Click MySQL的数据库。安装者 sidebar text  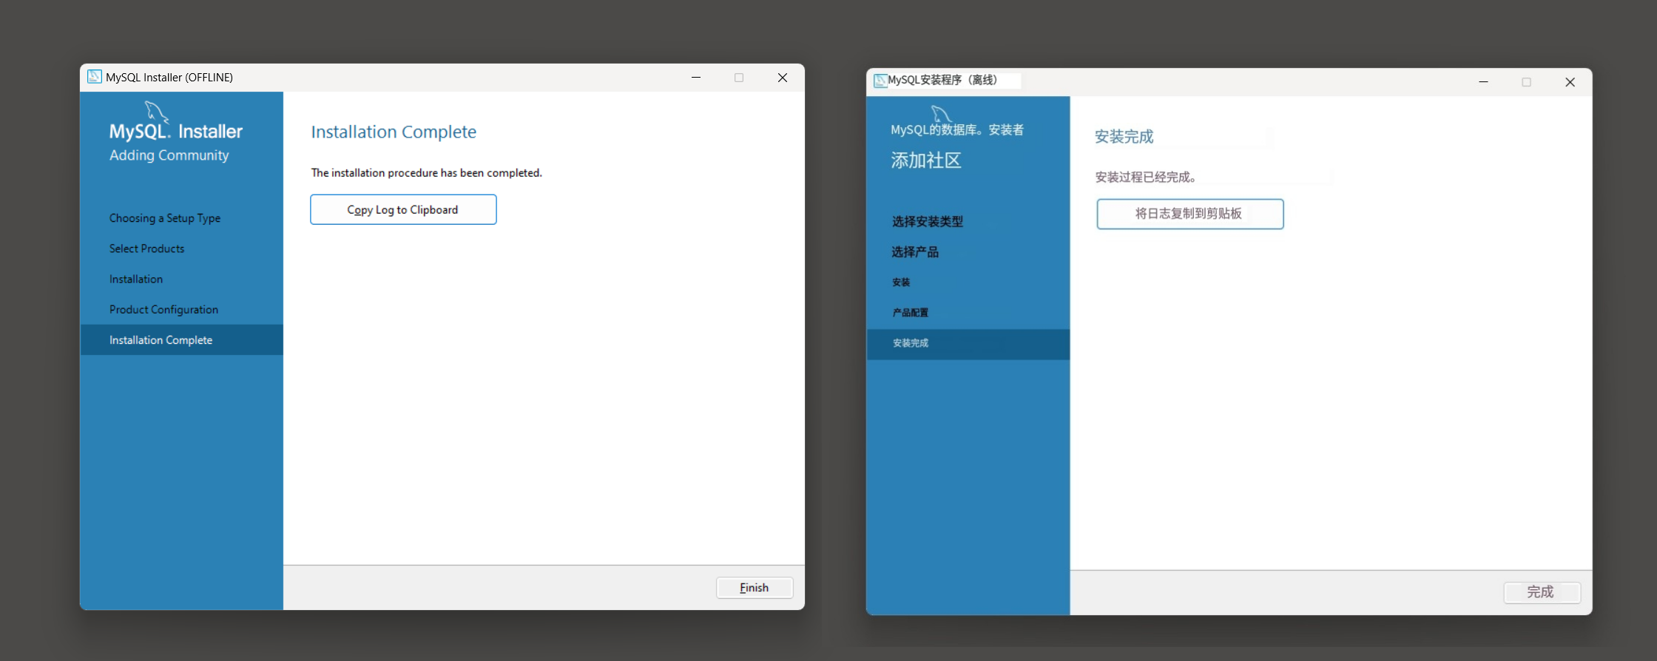[957, 130]
